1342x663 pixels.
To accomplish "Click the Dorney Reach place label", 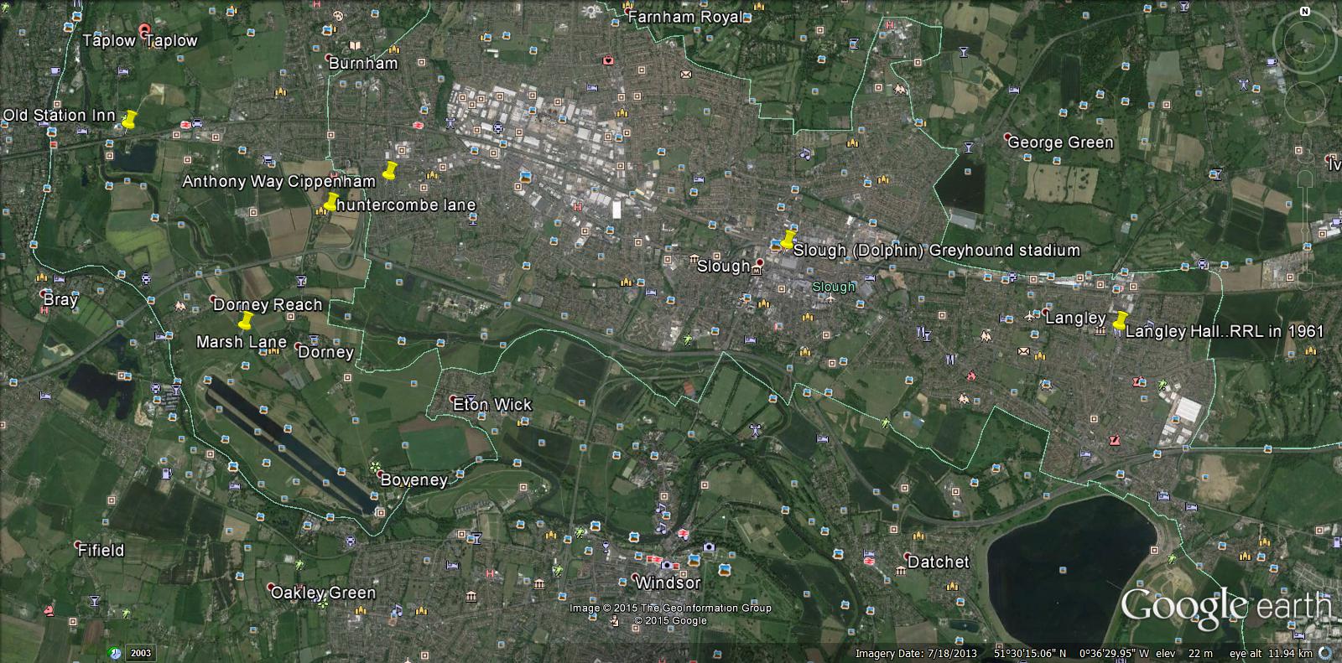I will pos(267,305).
